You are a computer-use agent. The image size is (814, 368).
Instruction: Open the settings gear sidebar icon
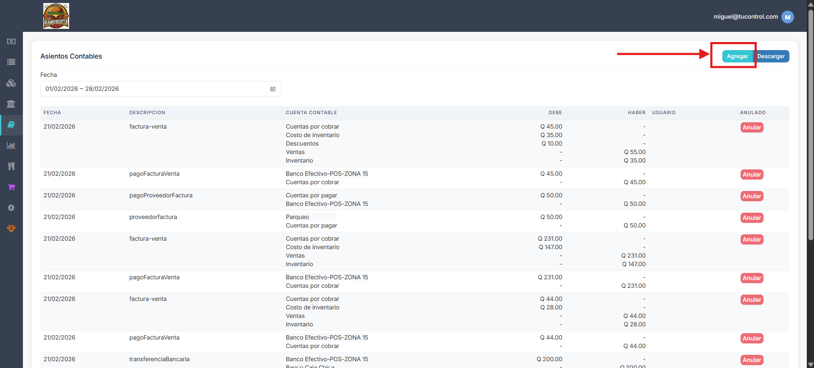tap(11, 208)
